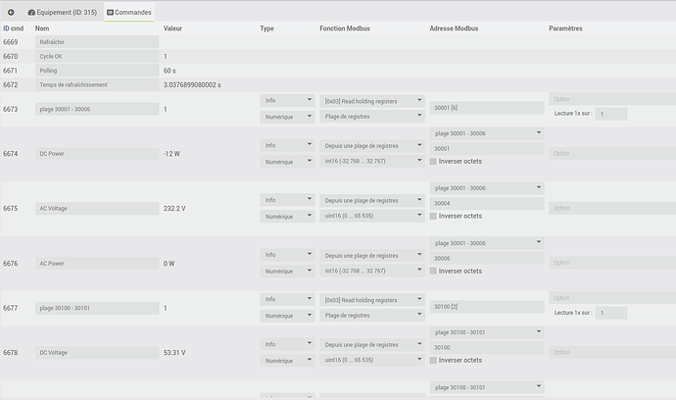Select the Commandes tab
The image size is (676, 400).
click(x=129, y=12)
